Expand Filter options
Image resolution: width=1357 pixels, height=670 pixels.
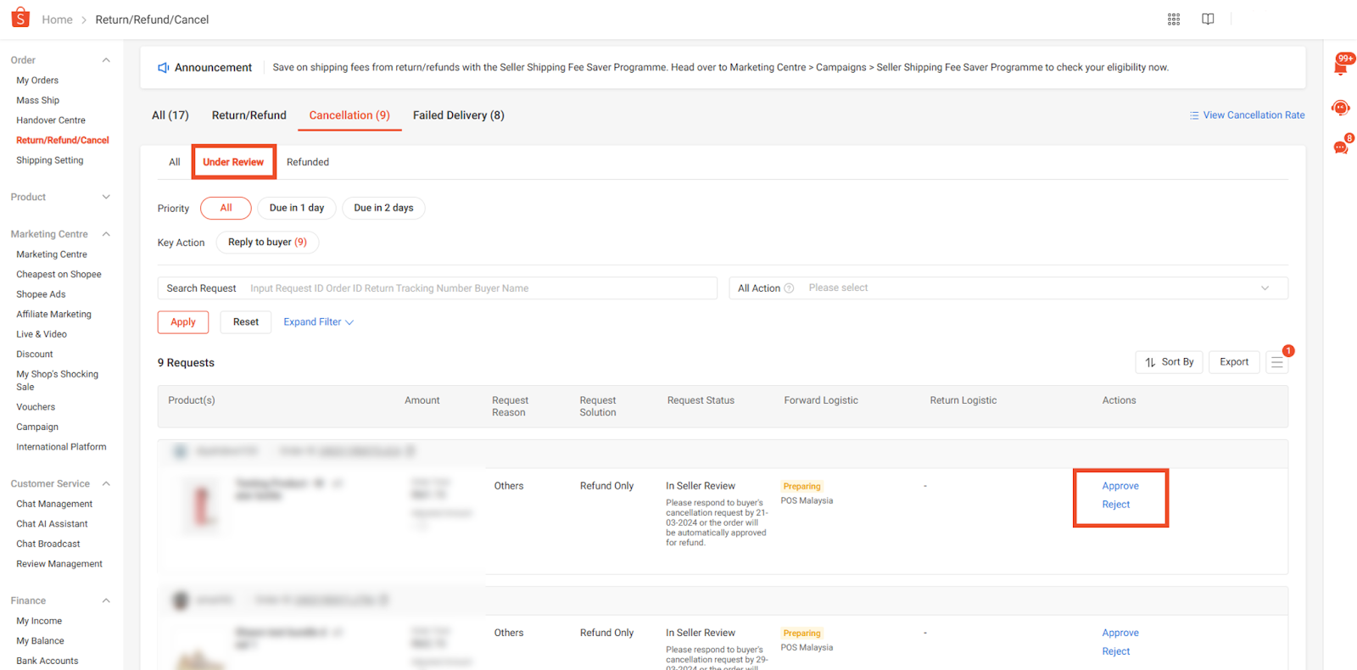[x=319, y=322]
